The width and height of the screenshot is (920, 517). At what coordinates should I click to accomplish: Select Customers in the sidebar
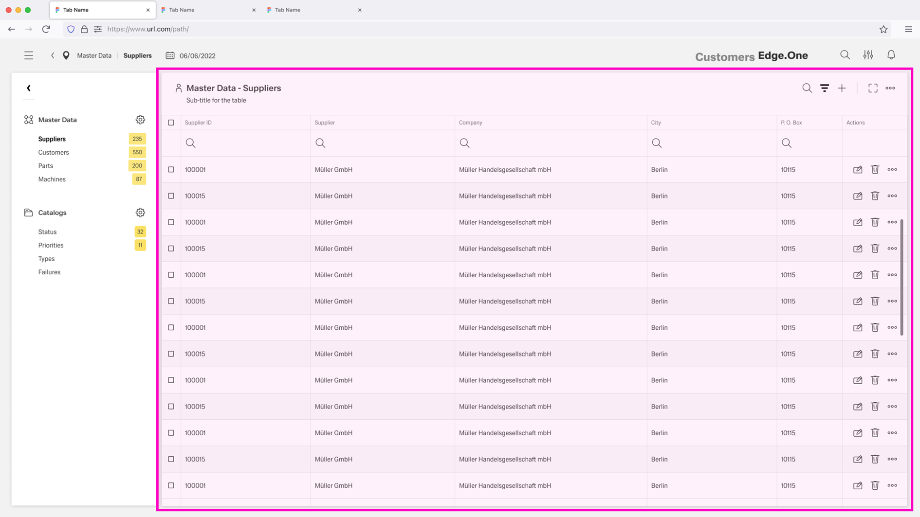pyautogui.click(x=54, y=152)
